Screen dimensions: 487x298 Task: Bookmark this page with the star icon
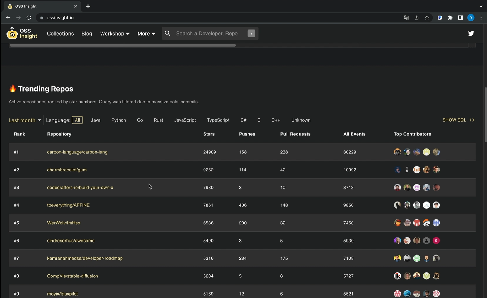(427, 18)
